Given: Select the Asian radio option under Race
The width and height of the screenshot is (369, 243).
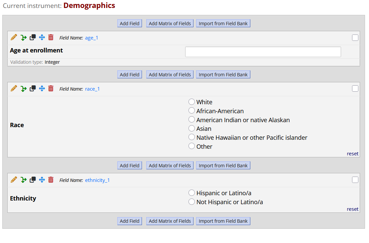Looking at the screenshot, I should tap(191, 128).
